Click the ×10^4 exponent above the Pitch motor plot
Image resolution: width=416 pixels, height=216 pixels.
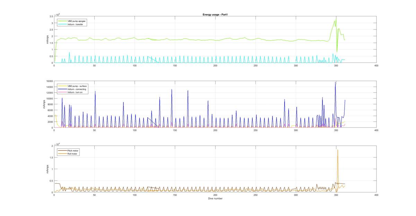57,144
